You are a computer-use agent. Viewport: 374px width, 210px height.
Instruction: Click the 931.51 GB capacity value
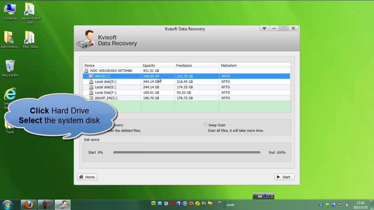pyautogui.click(x=151, y=71)
